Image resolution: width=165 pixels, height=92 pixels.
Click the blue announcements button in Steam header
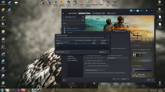point(131,10)
